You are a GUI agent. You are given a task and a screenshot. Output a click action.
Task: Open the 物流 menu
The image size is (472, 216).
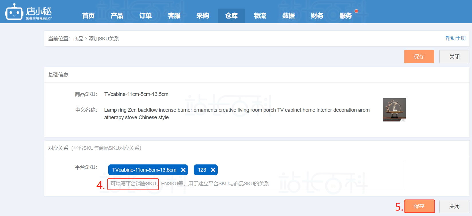point(260,16)
